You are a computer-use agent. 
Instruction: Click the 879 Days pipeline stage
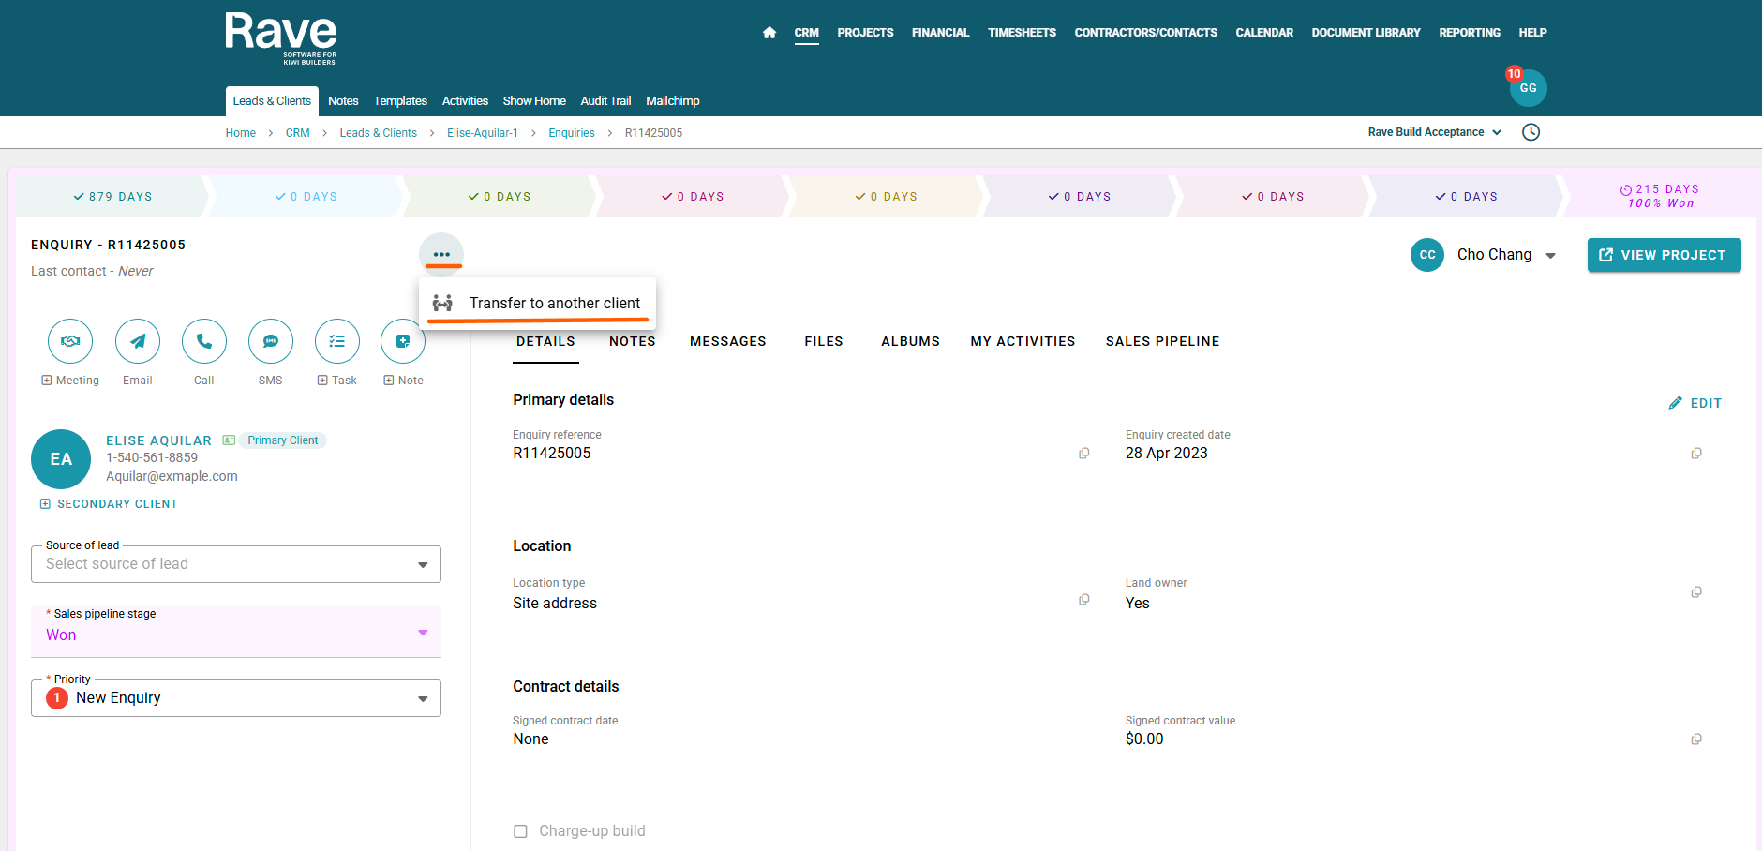[112, 197]
